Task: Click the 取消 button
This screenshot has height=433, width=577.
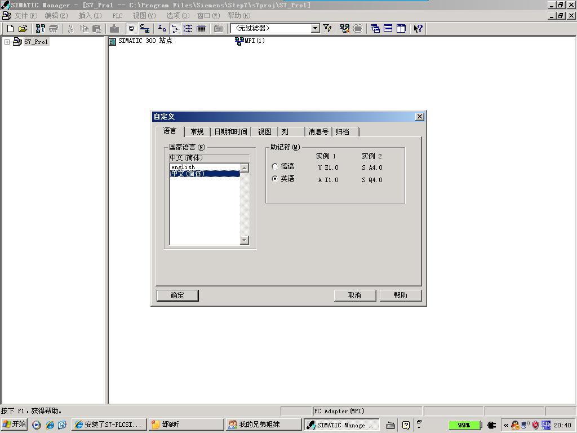Action: (x=354, y=295)
